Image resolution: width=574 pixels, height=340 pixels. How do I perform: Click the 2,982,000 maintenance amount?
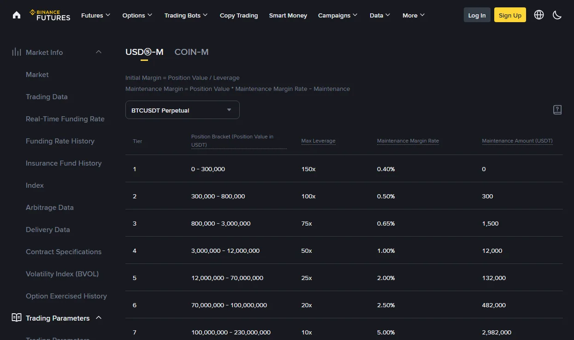tap(497, 332)
